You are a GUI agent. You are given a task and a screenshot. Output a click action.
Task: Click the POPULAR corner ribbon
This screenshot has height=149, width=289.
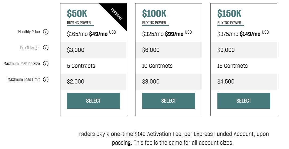coord(117,14)
